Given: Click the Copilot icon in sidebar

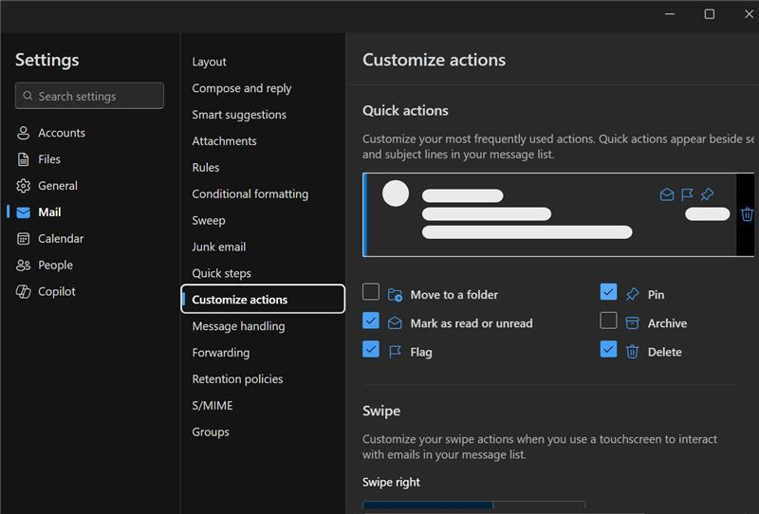Looking at the screenshot, I should (23, 292).
